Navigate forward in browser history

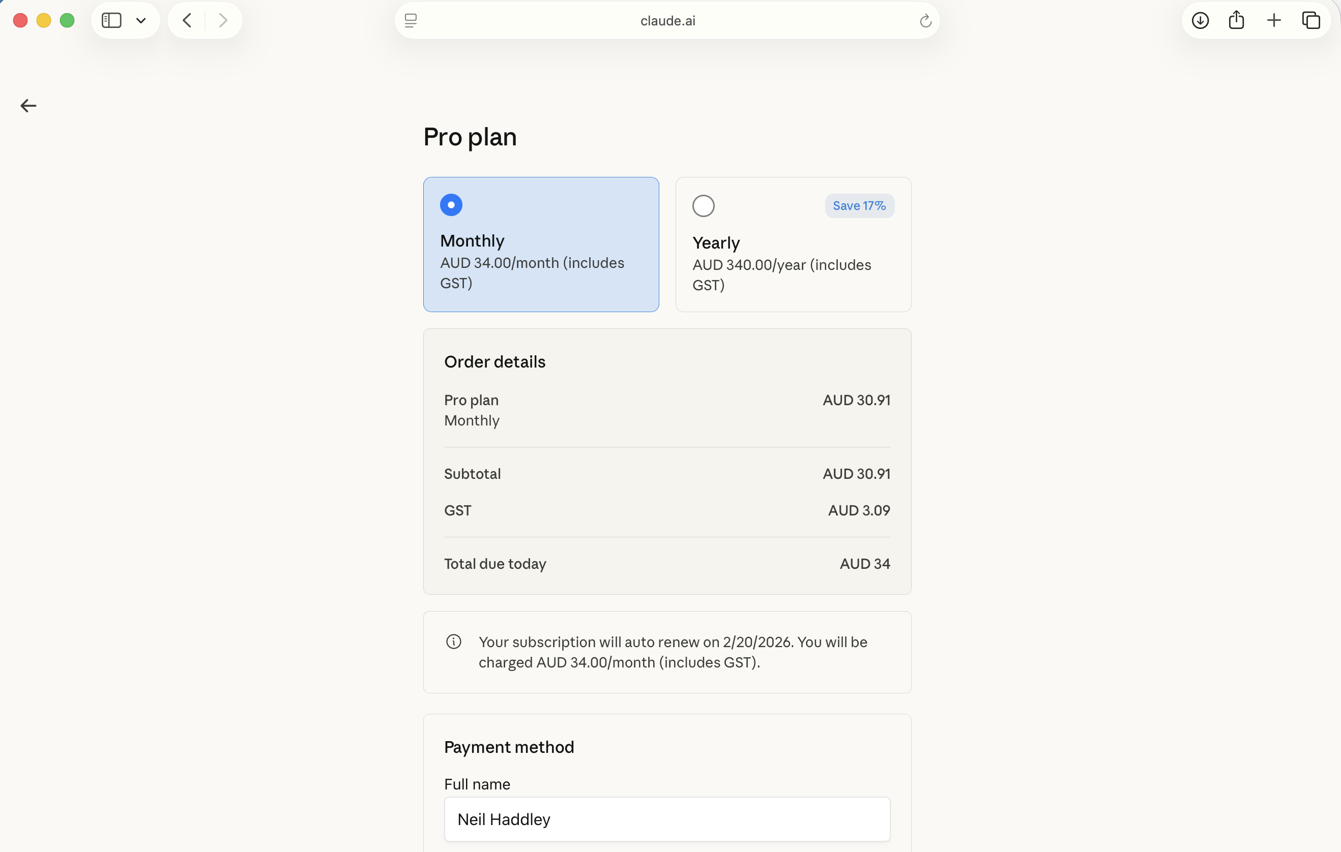click(x=223, y=20)
